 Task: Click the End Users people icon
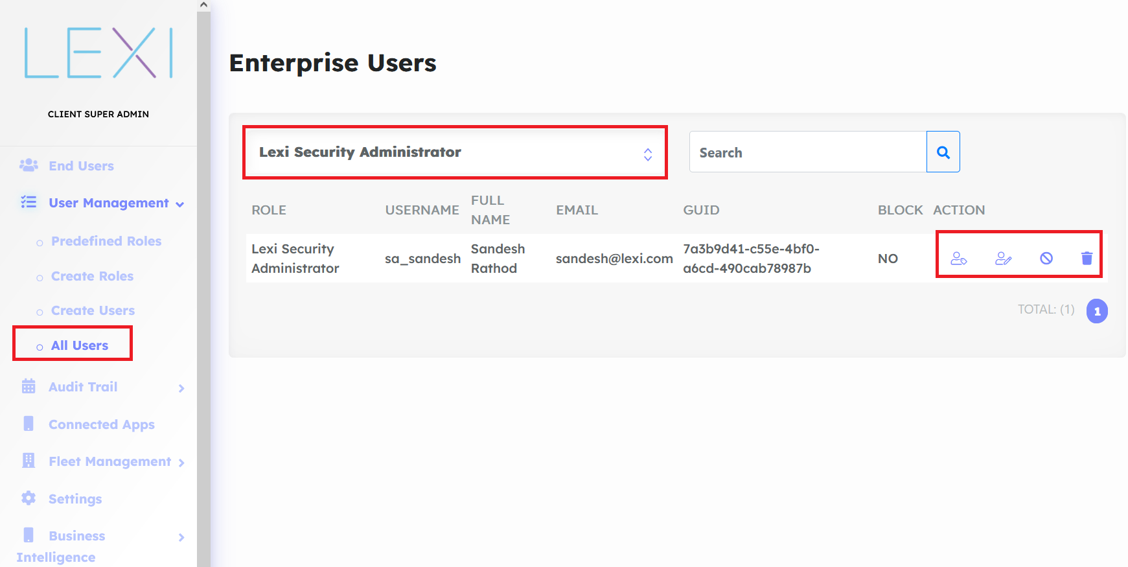point(29,166)
